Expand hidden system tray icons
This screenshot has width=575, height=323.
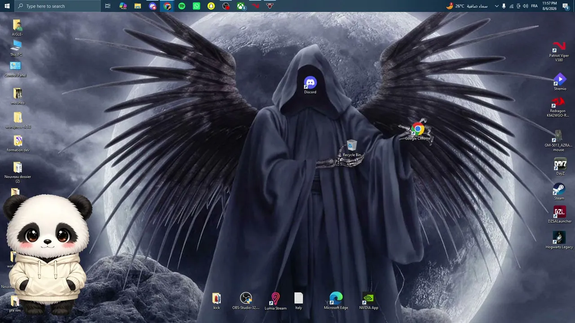(496, 6)
